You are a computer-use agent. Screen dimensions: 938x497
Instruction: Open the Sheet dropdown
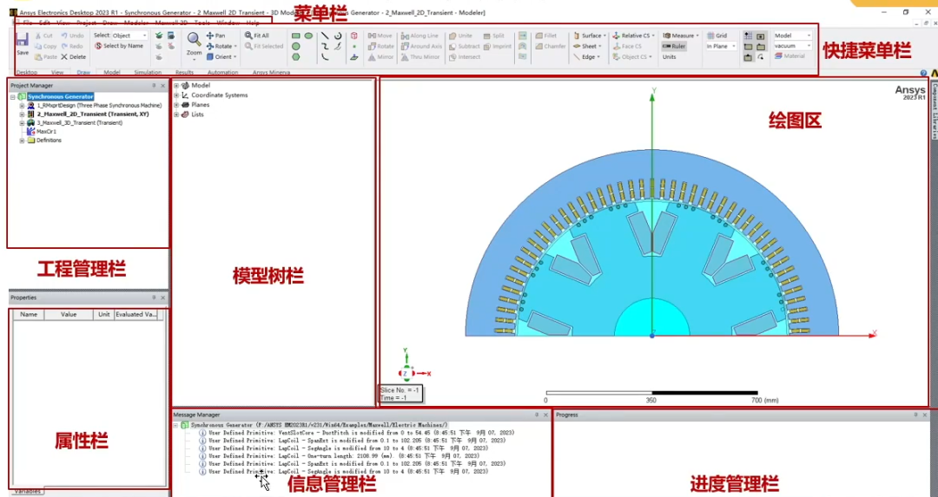tap(587, 46)
